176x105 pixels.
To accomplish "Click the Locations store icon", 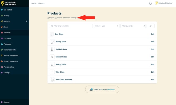I will click(2, 38).
